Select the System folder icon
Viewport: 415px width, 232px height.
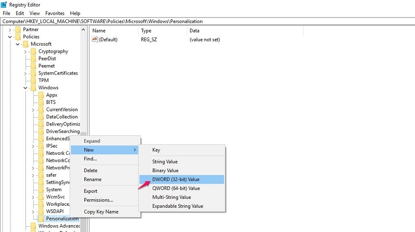pyautogui.click(x=41, y=189)
